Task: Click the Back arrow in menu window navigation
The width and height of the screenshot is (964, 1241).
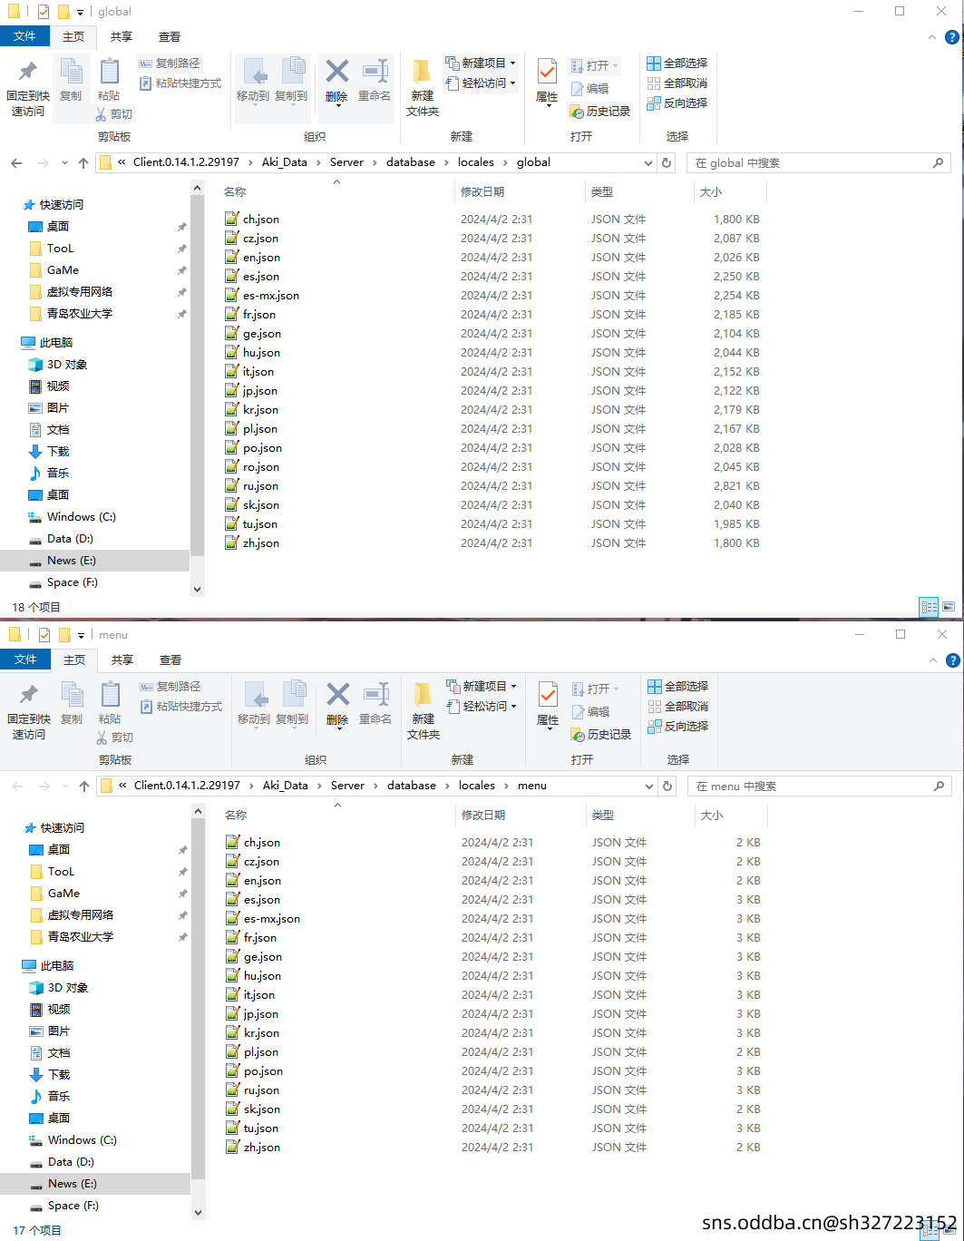Action: click(17, 787)
